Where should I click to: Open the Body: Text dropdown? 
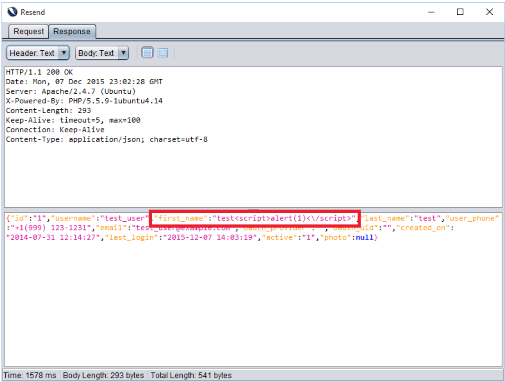pos(102,53)
